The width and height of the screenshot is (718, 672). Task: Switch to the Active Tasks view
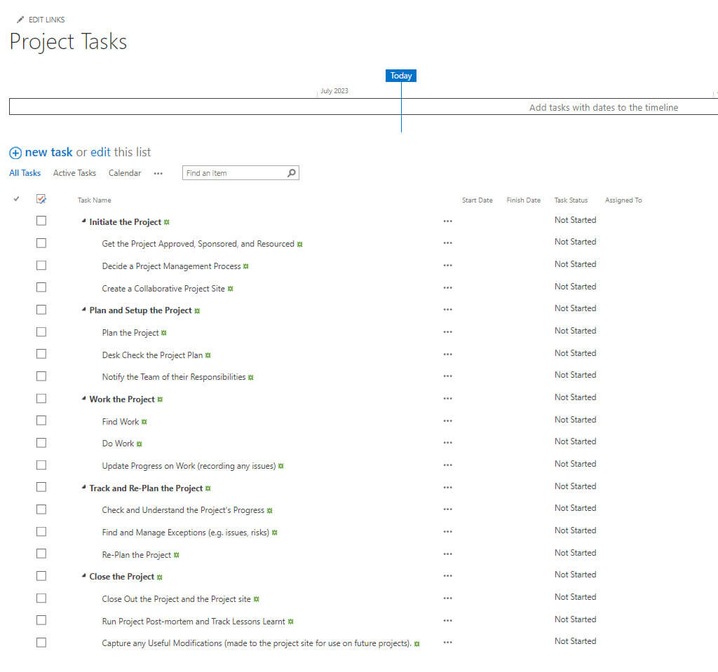[x=74, y=173]
